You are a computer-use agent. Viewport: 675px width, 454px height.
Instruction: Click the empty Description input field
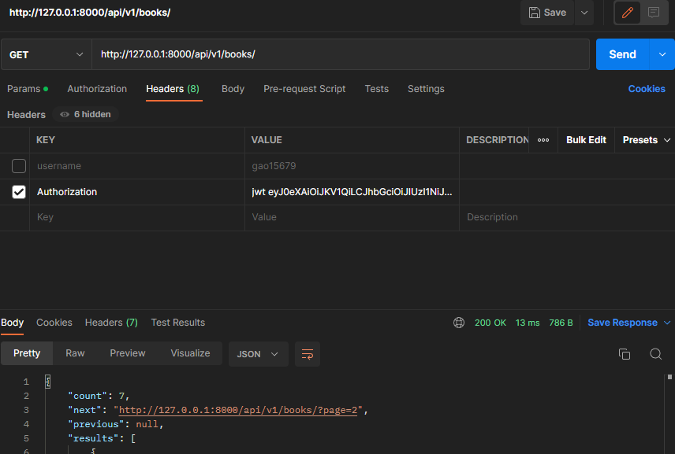[x=567, y=217]
